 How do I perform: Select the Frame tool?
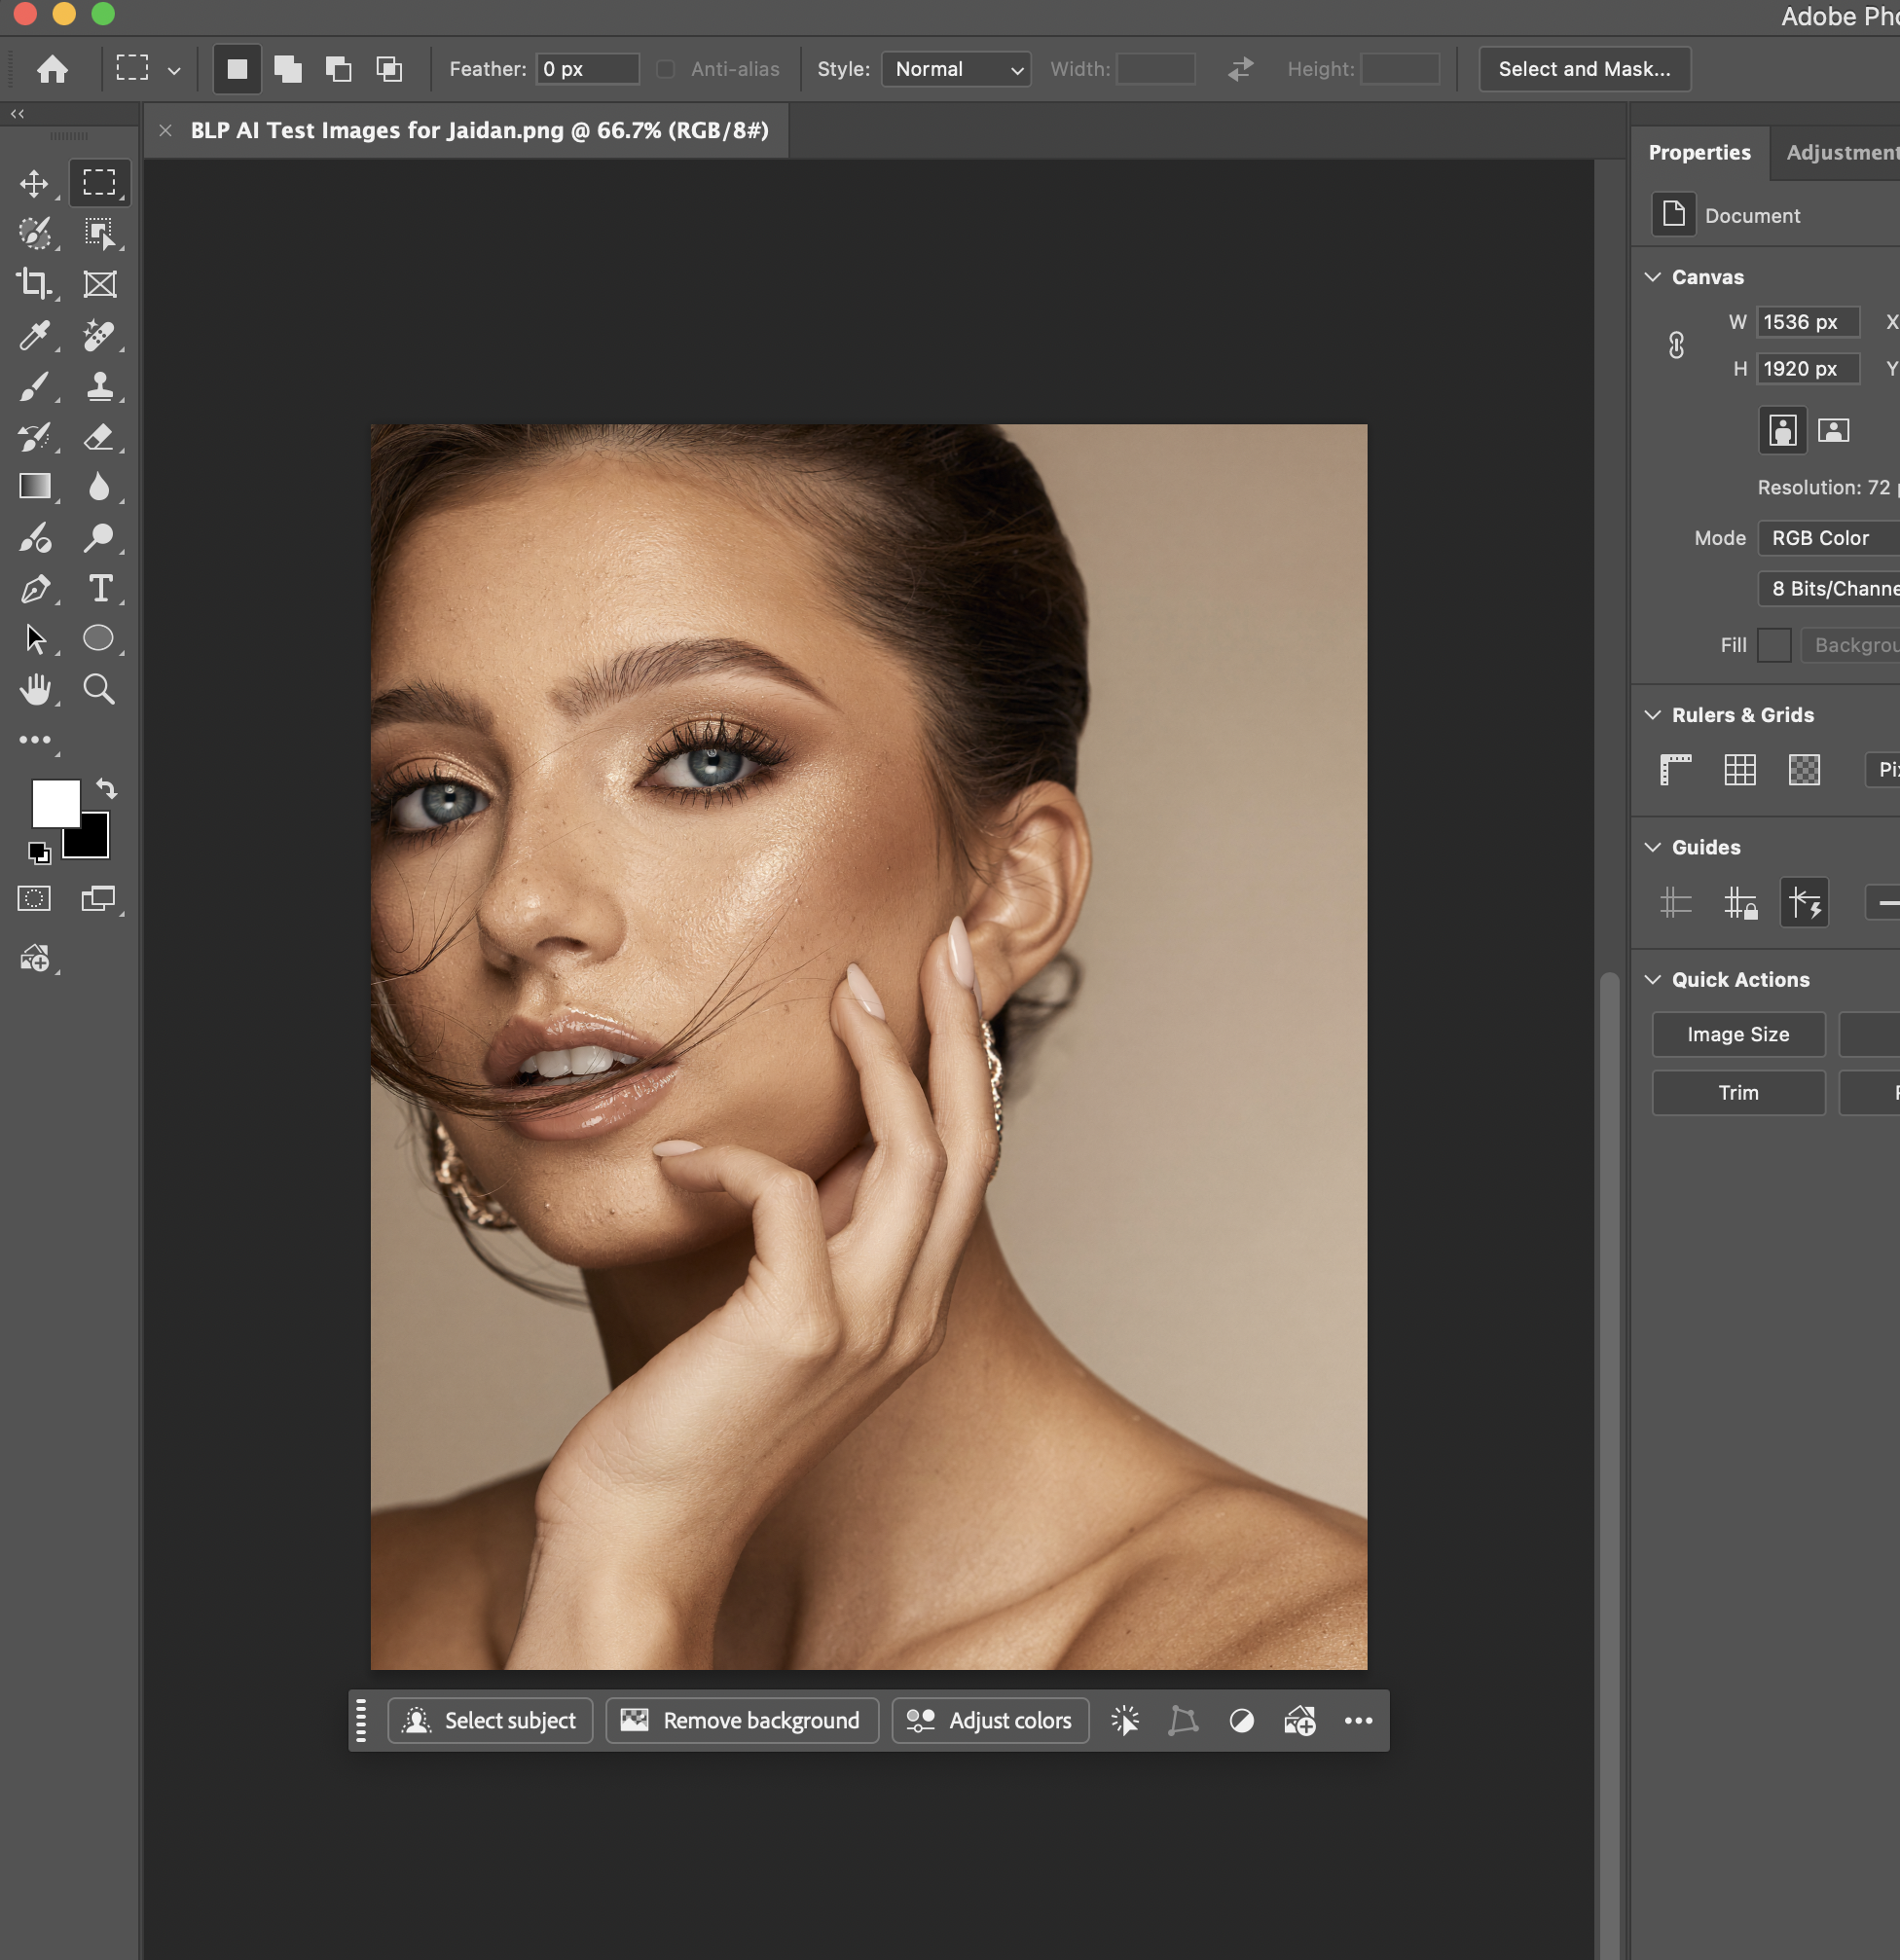tap(99, 284)
